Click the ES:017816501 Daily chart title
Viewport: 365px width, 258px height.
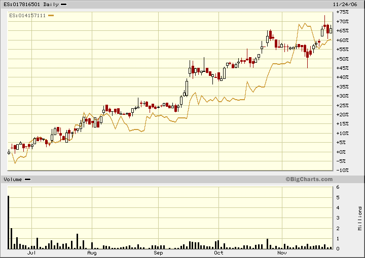pyautogui.click(x=31, y=5)
